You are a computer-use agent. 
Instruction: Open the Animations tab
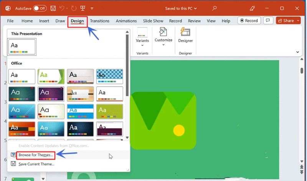(126, 21)
